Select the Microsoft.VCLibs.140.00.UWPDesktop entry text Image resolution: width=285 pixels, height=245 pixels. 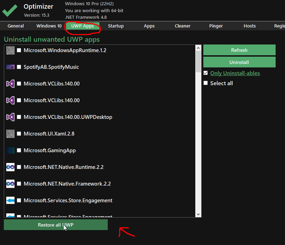(x=68, y=117)
